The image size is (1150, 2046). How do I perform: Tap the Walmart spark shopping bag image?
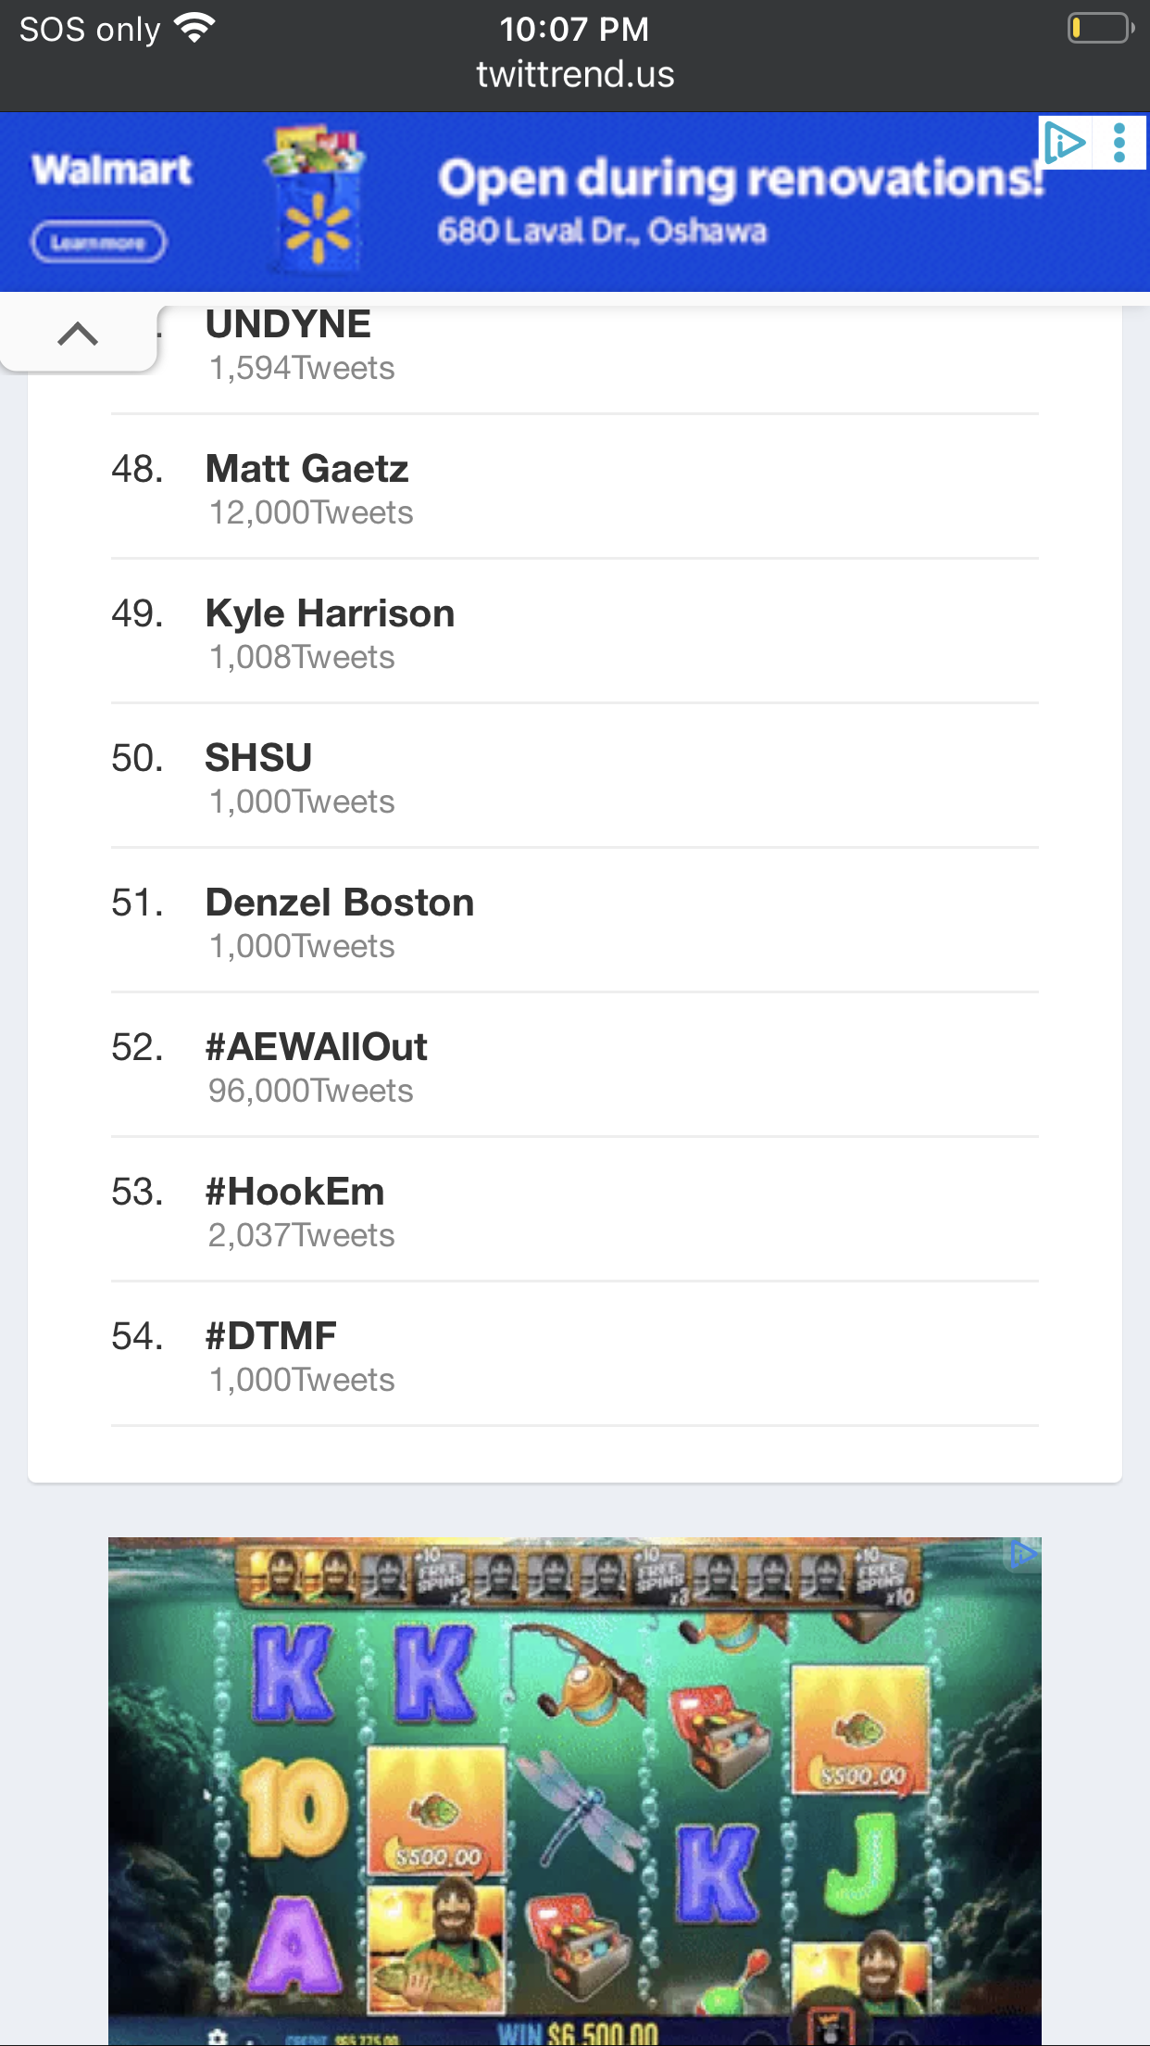317,201
